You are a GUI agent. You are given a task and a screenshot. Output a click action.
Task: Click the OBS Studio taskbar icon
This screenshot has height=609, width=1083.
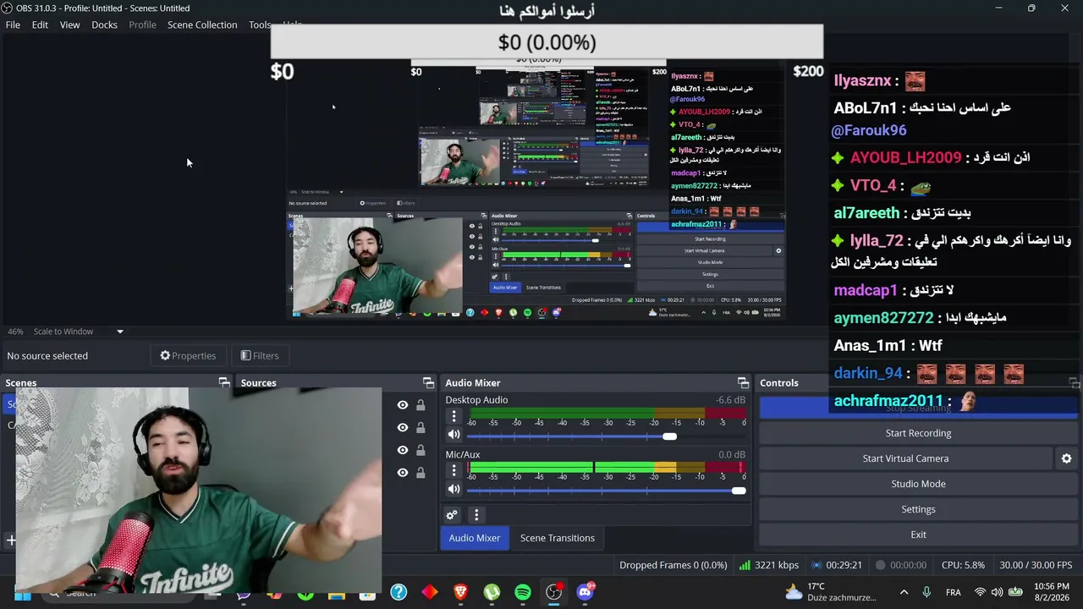553,592
